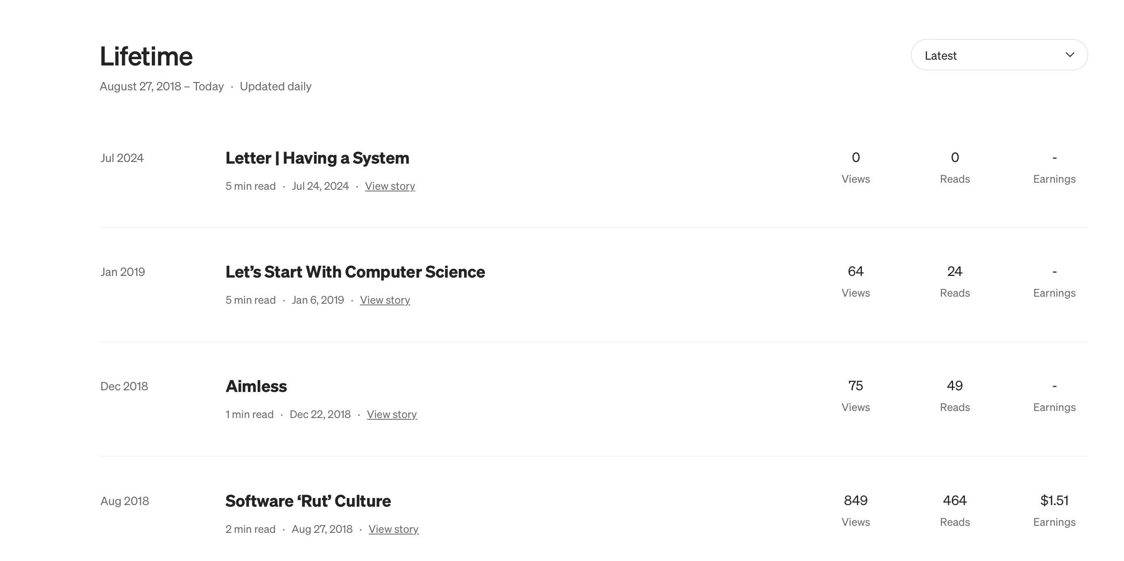Screen dimensions: 1124x561
Task: Open the "Letter | Having a System" story title
Action: 317,158
